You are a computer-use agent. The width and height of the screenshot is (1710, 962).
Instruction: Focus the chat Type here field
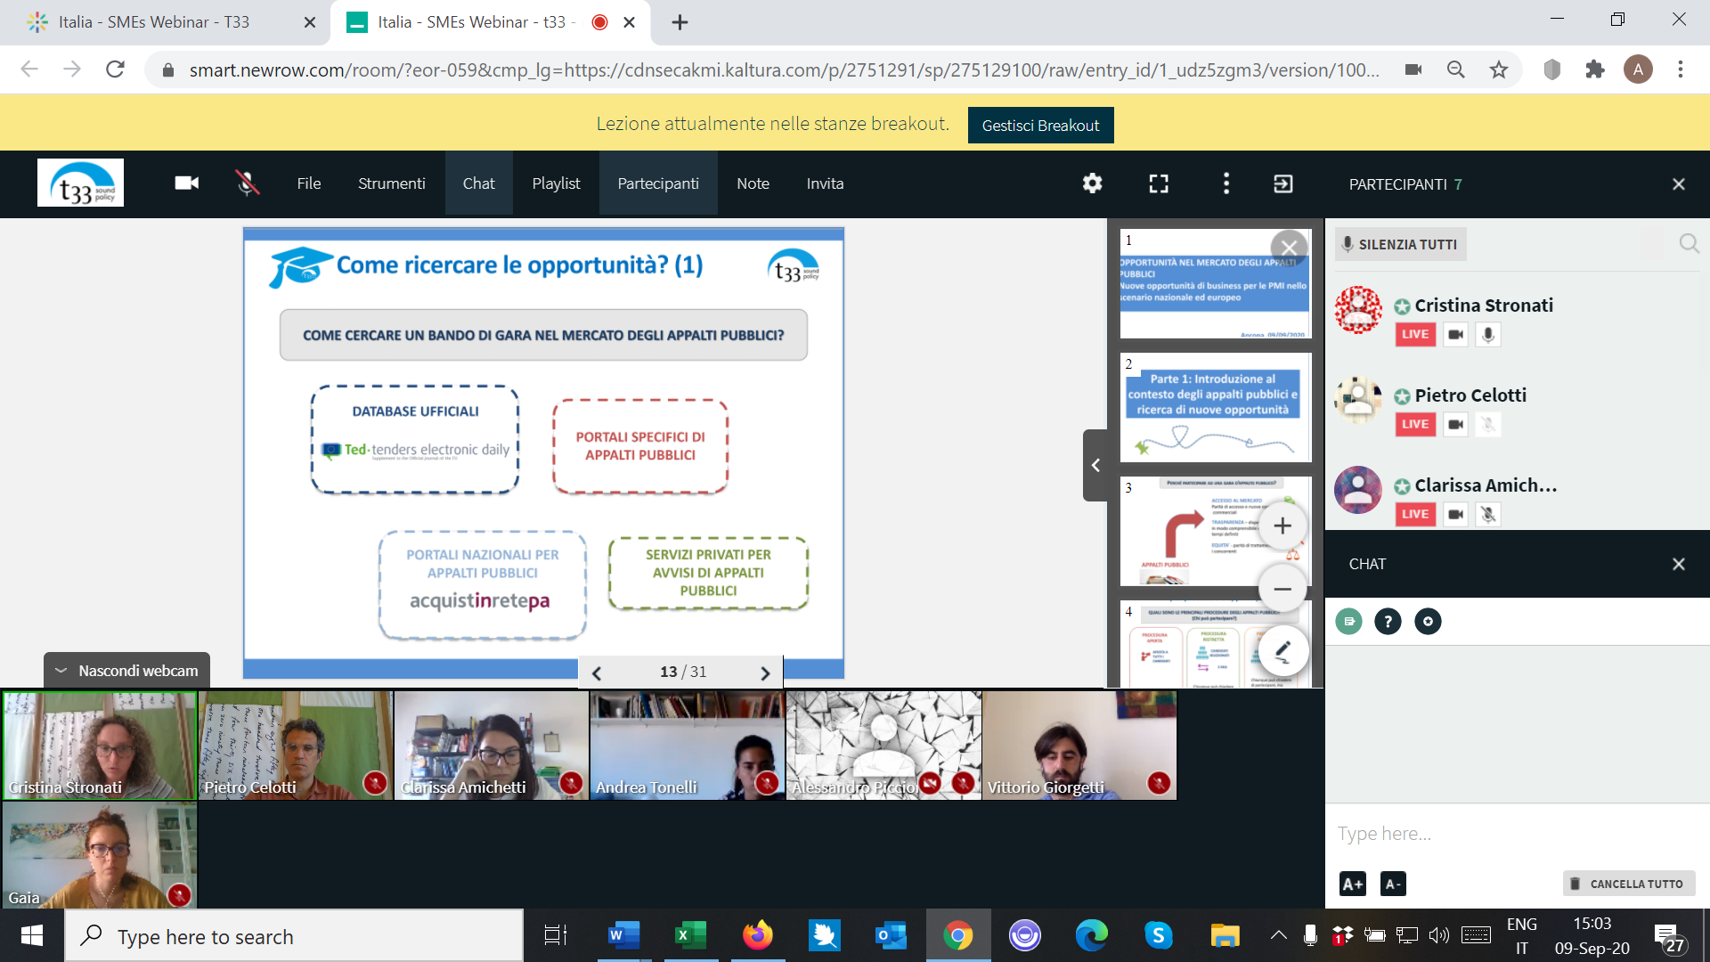pos(1517,834)
